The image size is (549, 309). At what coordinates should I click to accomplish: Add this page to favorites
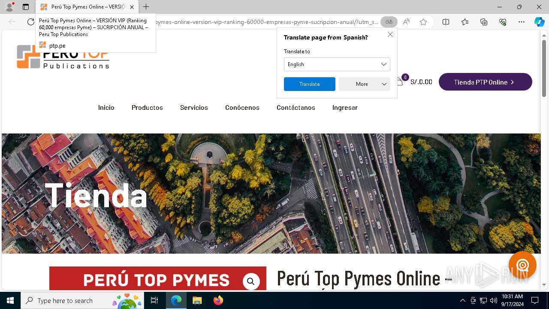(423, 22)
